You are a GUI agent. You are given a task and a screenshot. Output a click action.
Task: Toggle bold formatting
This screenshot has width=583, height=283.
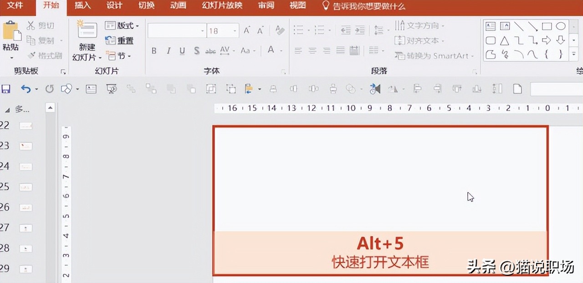(153, 51)
